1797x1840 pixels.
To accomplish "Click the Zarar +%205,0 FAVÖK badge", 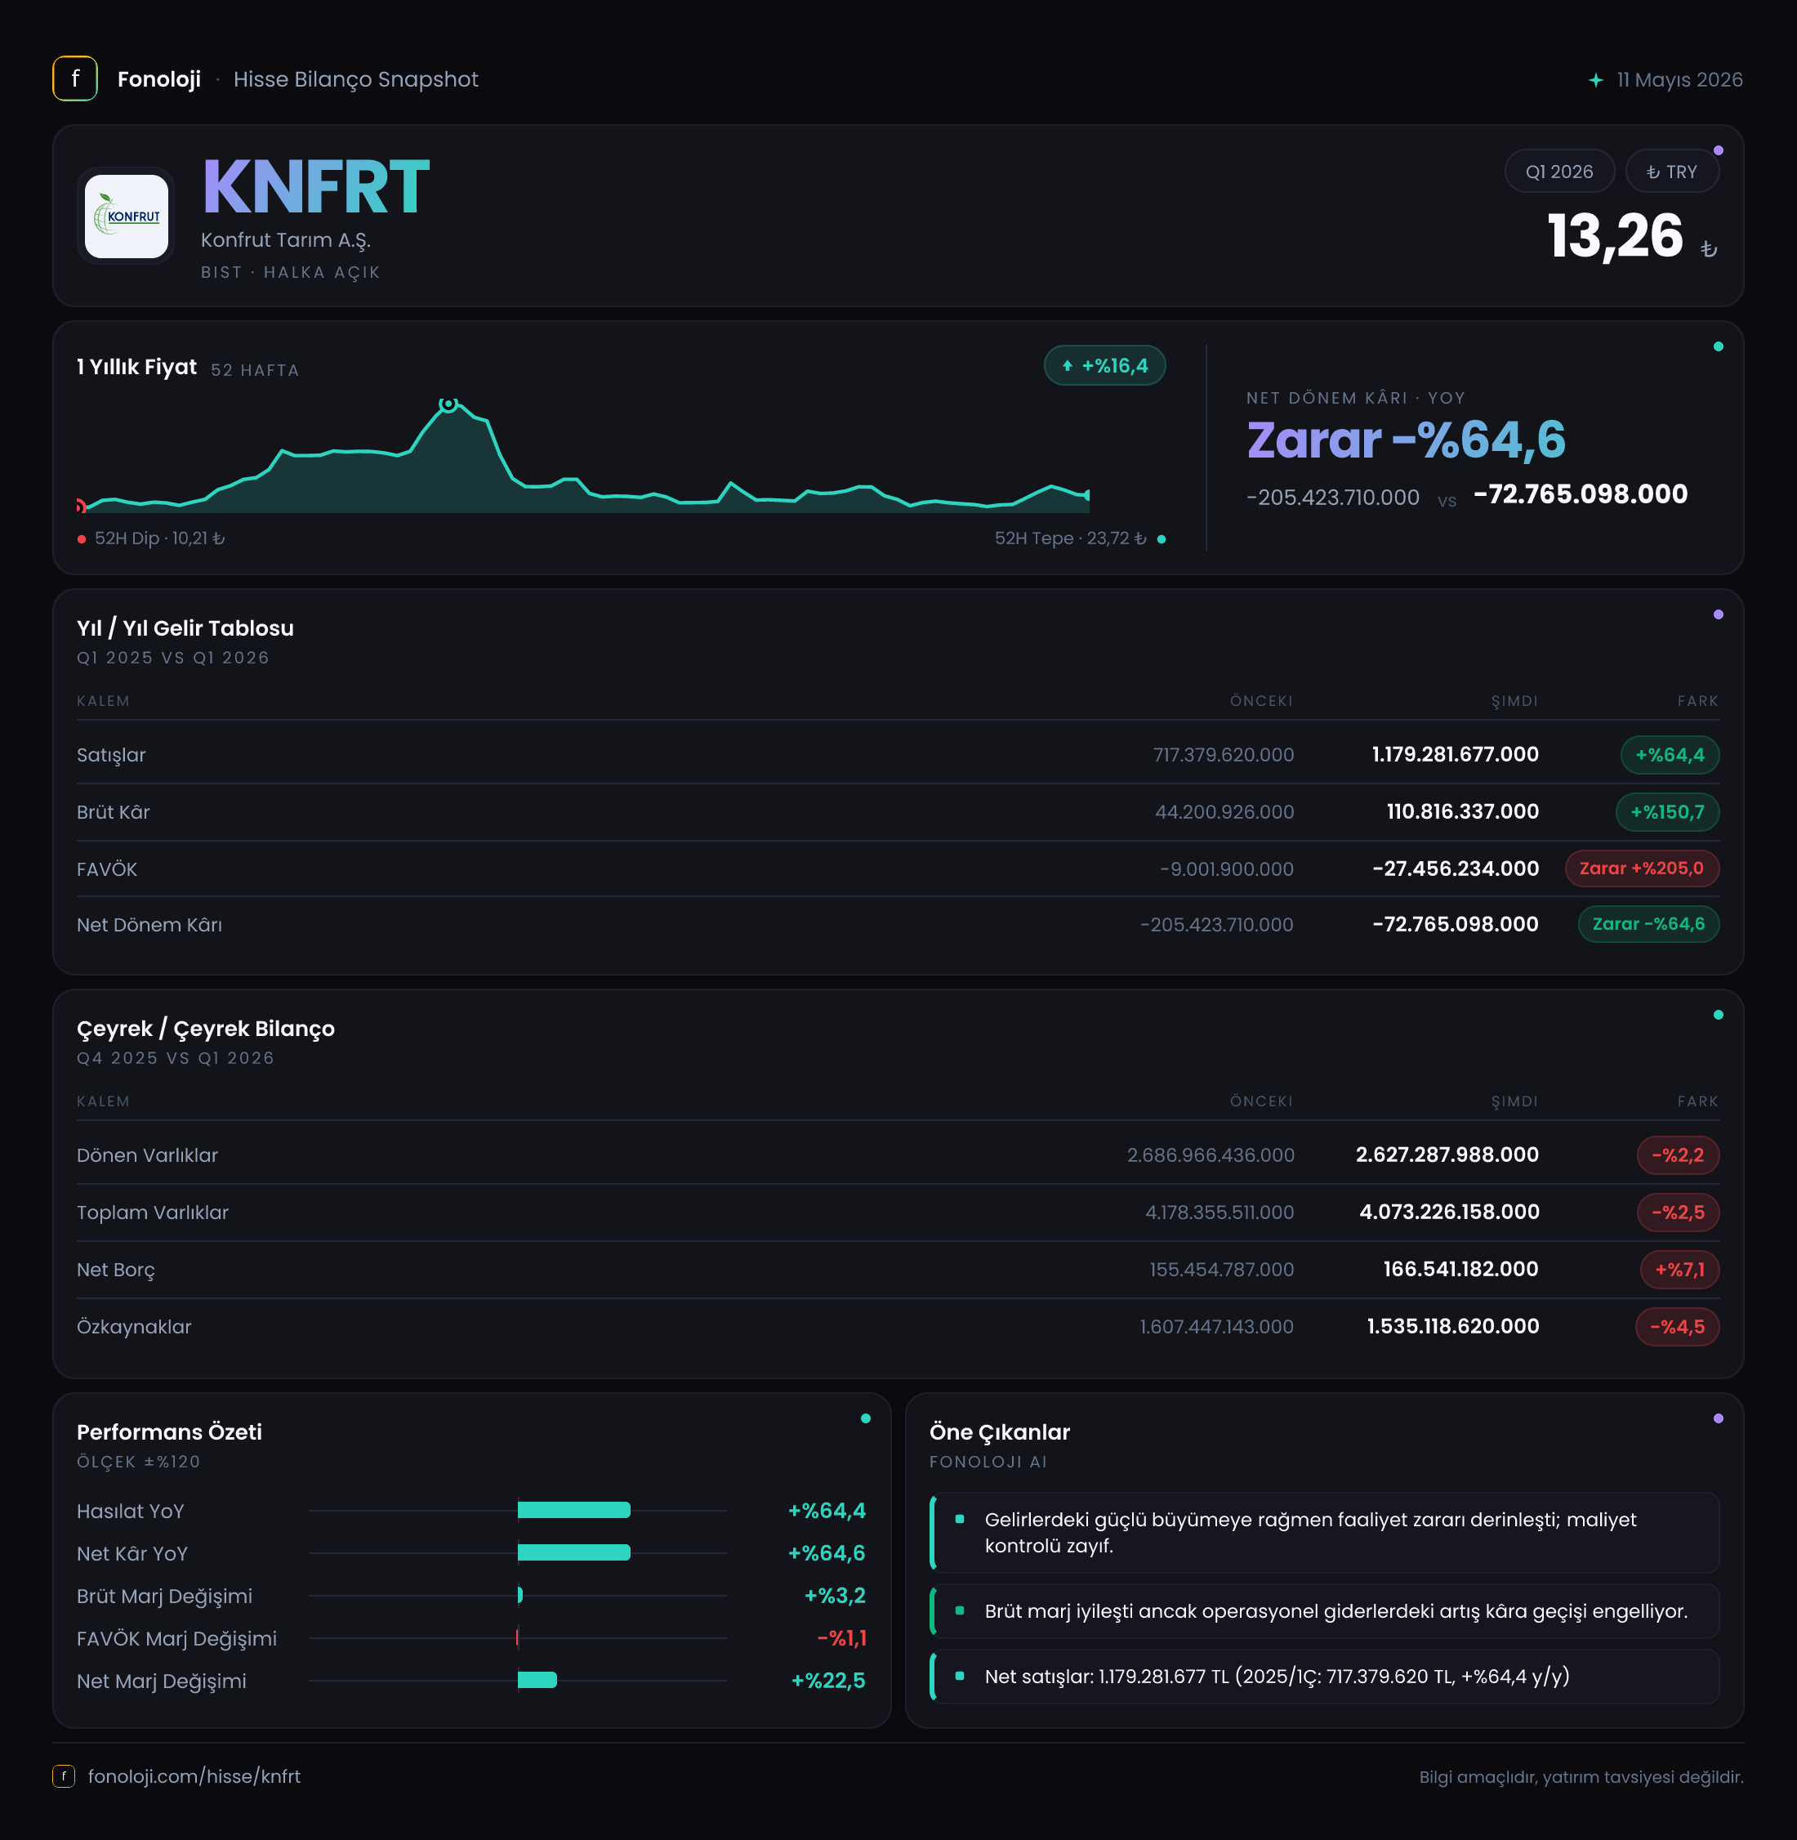I will point(1641,869).
